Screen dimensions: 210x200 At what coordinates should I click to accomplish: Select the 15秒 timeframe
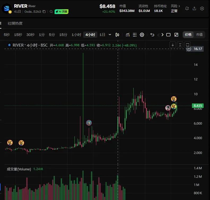[x=18, y=35]
